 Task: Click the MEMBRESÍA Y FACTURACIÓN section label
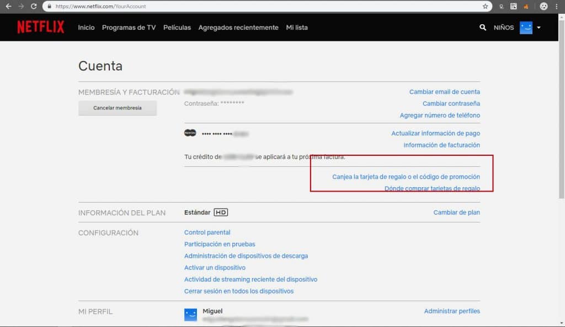pos(129,92)
